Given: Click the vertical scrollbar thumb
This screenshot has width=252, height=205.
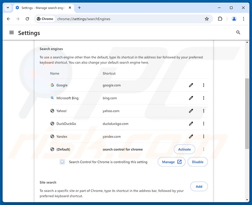Looking at the screenshot, I should click(x=247, y=113).
